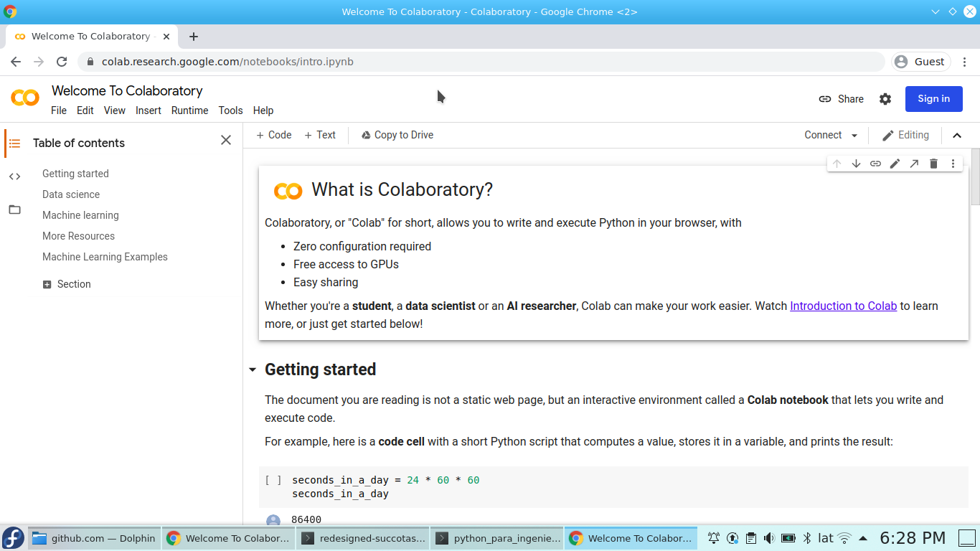The height and width of the screenshot is (551, 980).
Task: Click the blue Sign in button
Action: point(934,99)
